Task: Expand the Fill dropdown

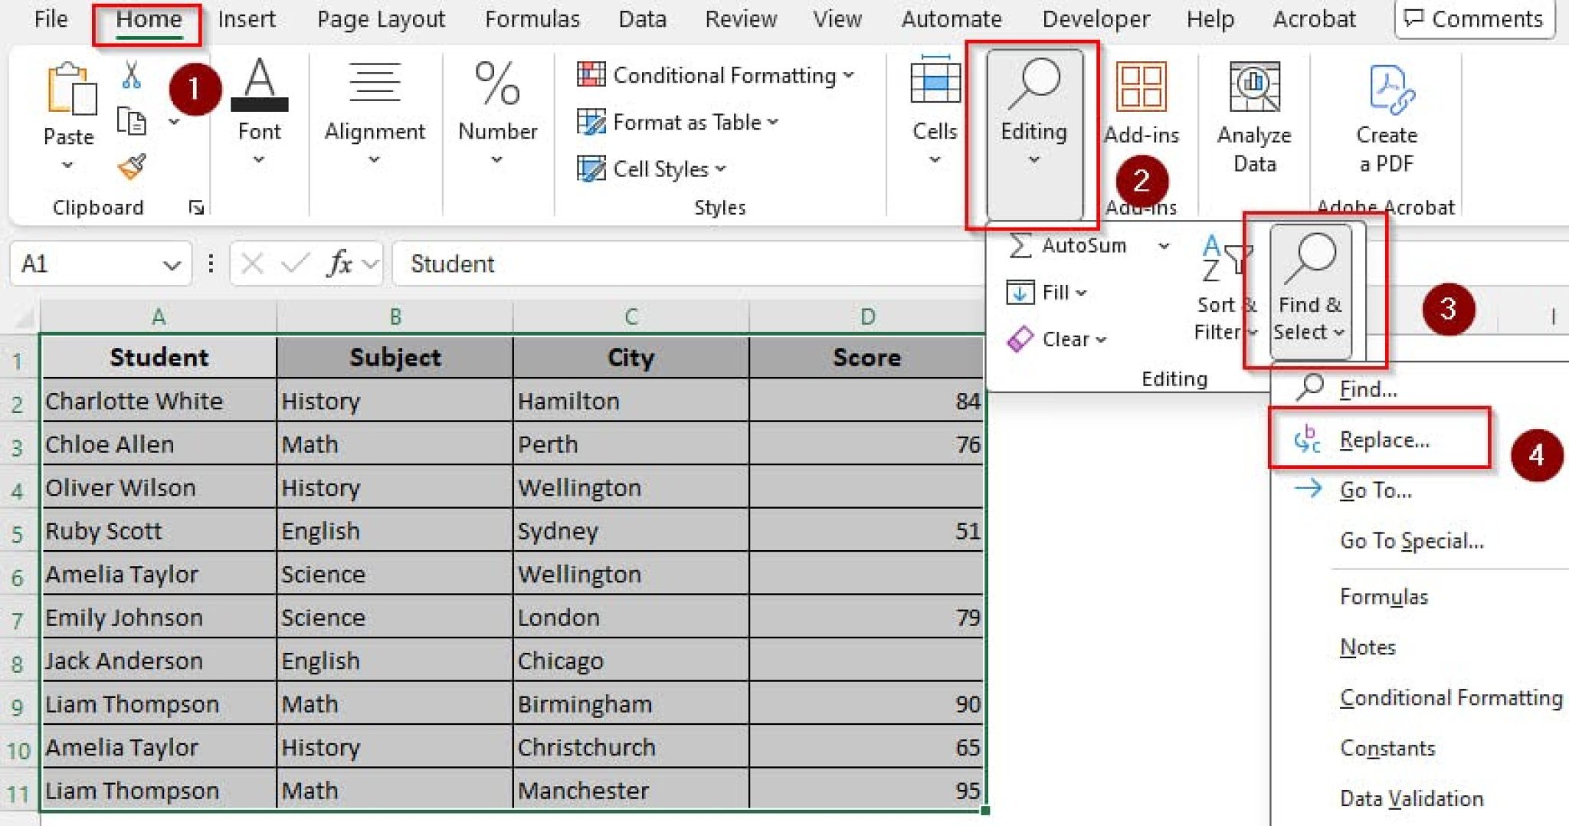Action: click(x=1080, y=292)
